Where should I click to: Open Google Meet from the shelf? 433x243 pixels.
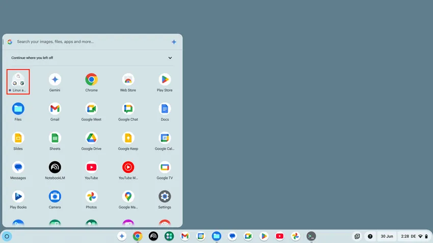248,236
